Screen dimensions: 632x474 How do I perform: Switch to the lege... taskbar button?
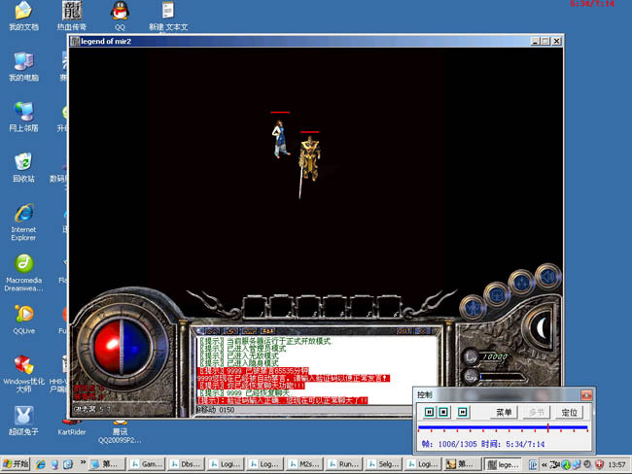pos(503,464)
